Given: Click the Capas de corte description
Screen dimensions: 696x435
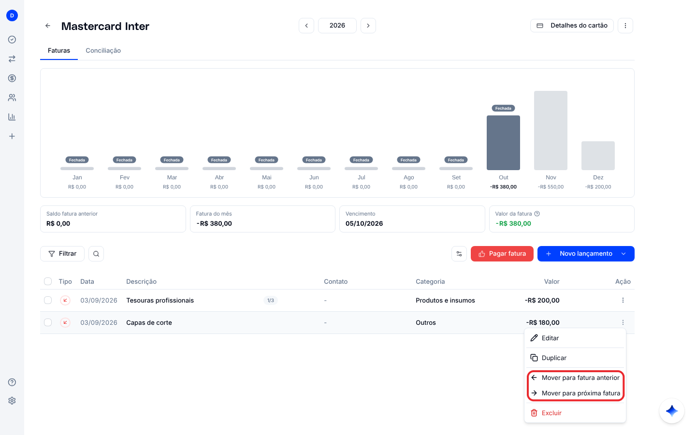Looking at the screenshot, I should point(149,322).
